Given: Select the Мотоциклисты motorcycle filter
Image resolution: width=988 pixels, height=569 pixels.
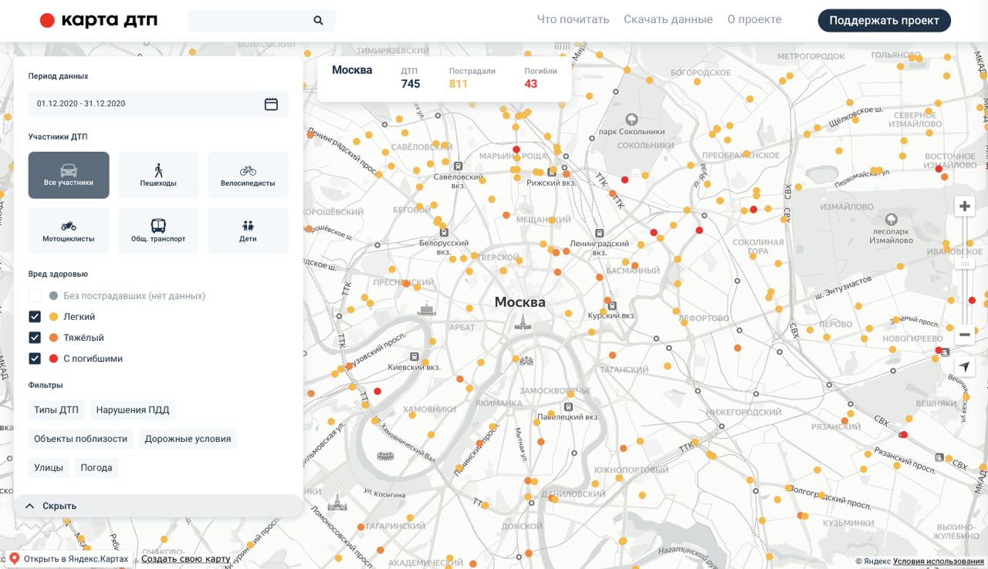Looking at the screenshot, I should 69,231.
